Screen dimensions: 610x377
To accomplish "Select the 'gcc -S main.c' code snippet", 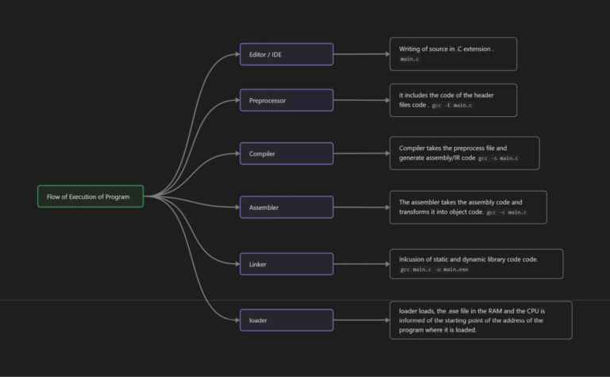I will (498, 159).
